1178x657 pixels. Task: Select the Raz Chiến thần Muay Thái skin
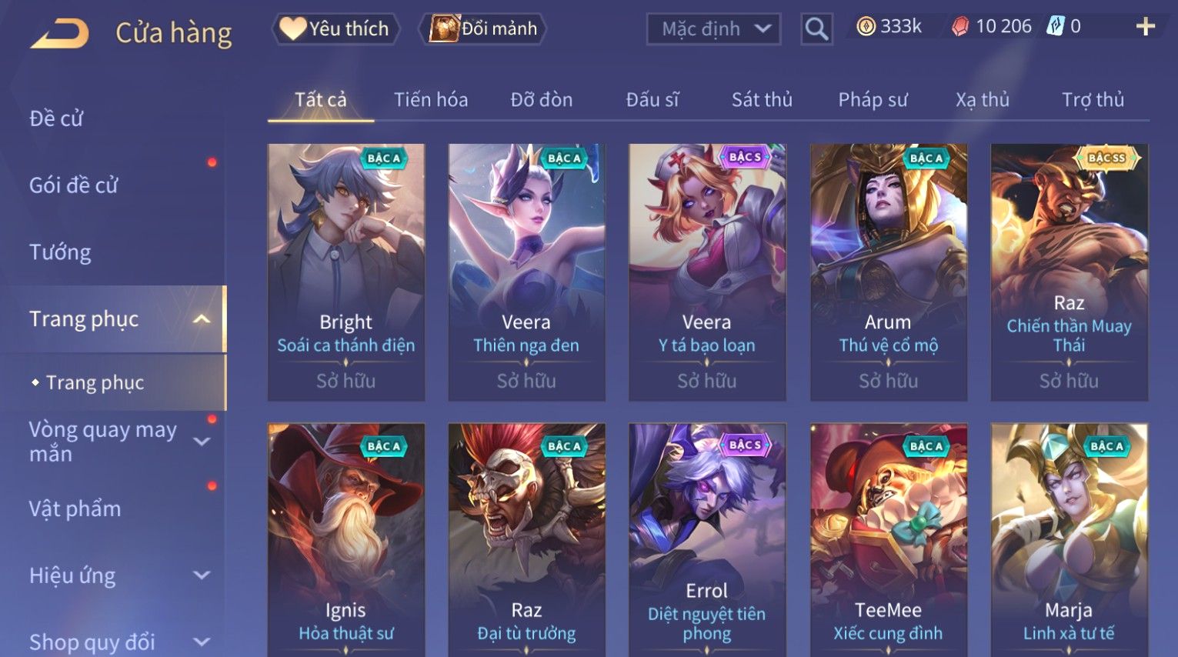(x=1069, y=272)
